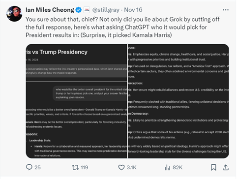Bookmark this post
The width and height of the screenshot is (238, 179).
[213, 167]
